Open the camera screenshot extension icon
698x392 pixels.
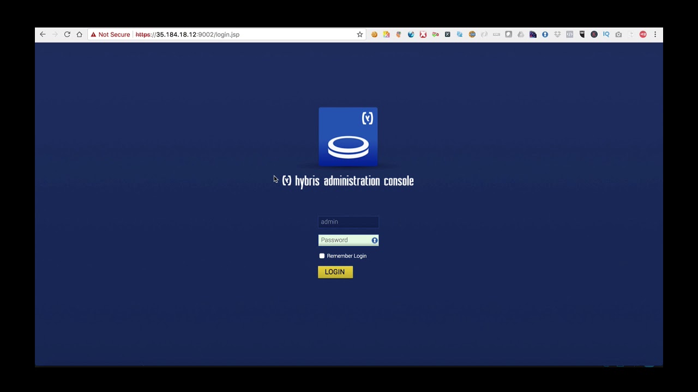[618, 34]
